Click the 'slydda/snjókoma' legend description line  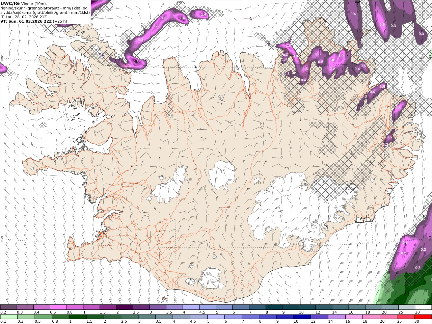[x=45, y=12]
